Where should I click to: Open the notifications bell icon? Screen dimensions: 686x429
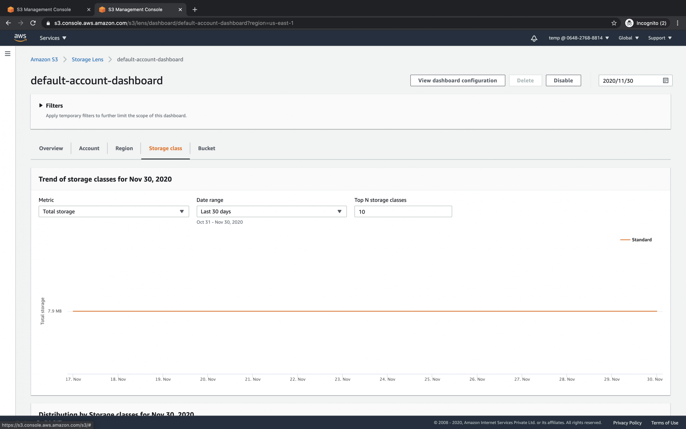tap(534, 38)
